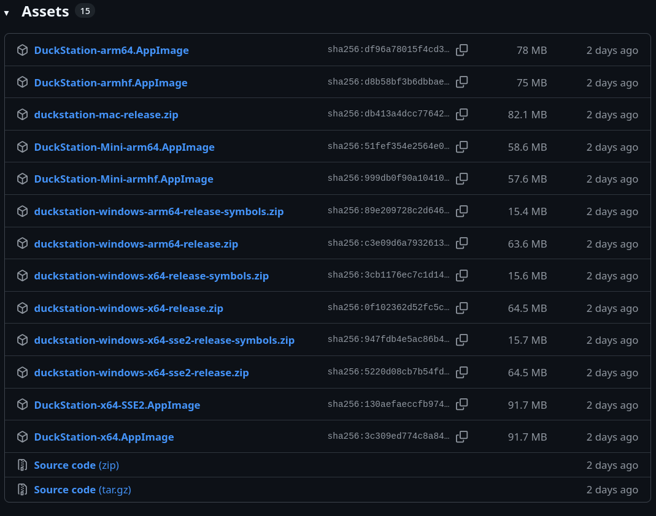Click package icon beside DuckStation-arm64.AppImage
This screenshot has width=656, height=516.
[22, 50]
